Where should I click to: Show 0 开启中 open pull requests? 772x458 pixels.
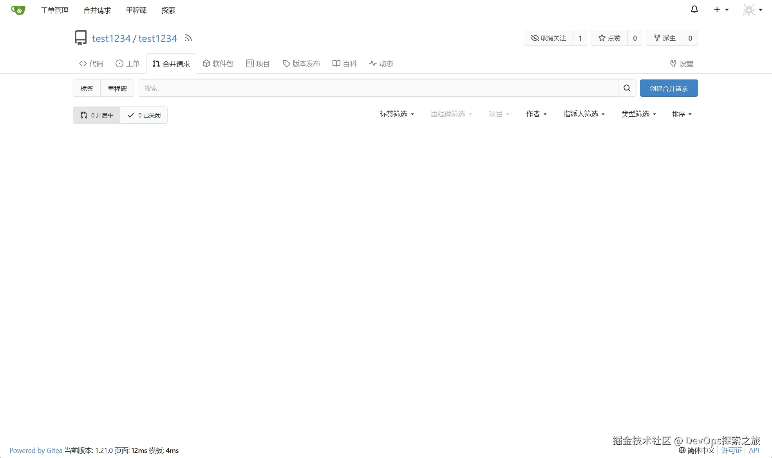point(97,115)
